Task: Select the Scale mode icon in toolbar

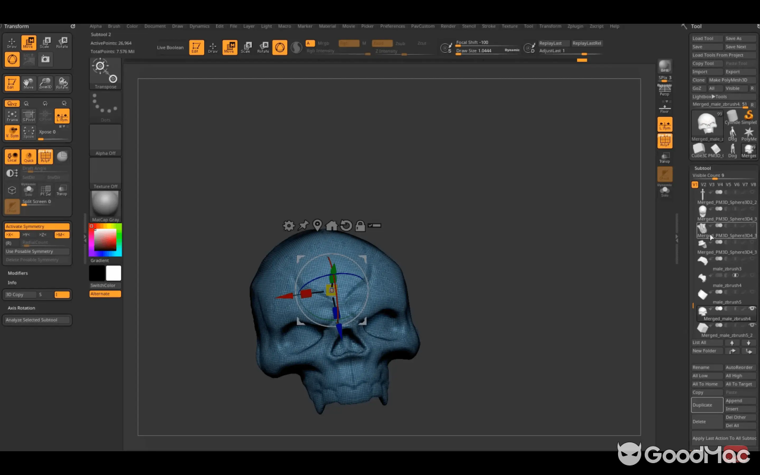Action: click(x=246, y=47)
